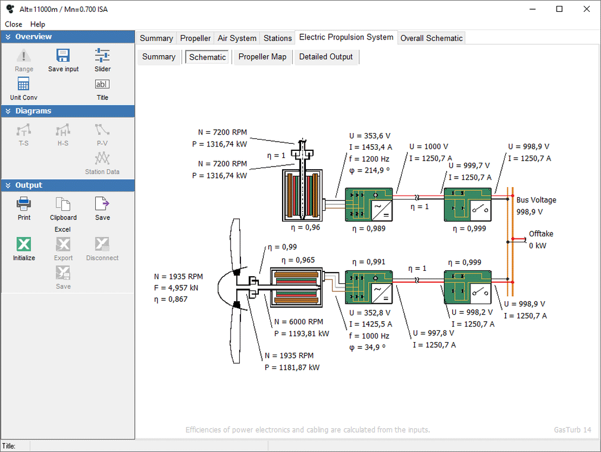Initialize Excel connection

(24, 245)
